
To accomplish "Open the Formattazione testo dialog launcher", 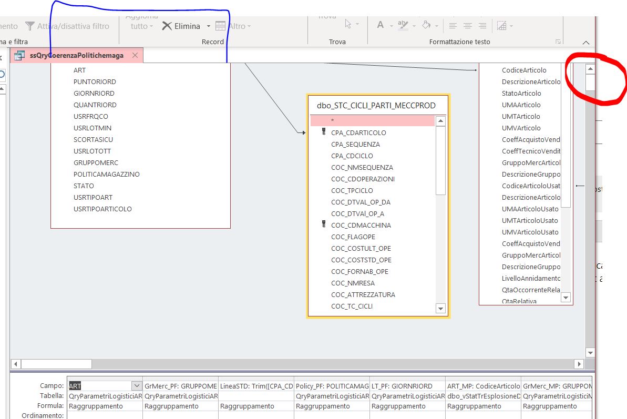I will point(558,42).
